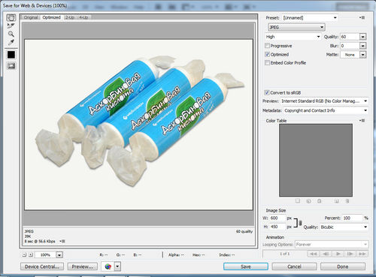Click the black eyedropper color swatch
Viewport: 376px width, 277px height.
coord(11,55)
